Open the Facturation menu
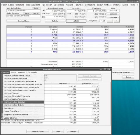The height and width of the screenshot is (135, 140). click(x=79, y=5)
